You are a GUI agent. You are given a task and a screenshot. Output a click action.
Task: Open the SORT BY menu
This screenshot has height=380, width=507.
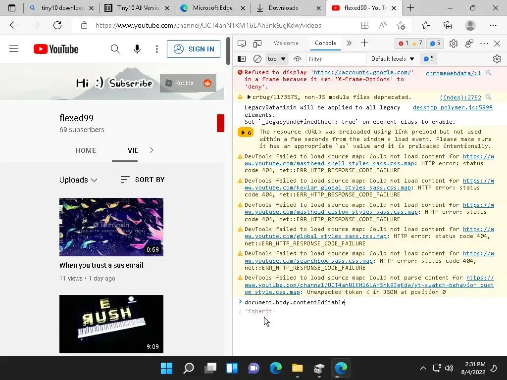(x=142, y=180)
